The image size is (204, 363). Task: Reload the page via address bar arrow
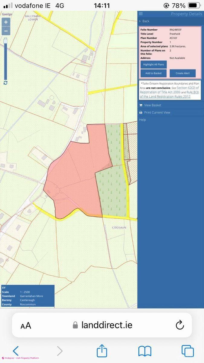pyautogui.click(x=180, y=325)
